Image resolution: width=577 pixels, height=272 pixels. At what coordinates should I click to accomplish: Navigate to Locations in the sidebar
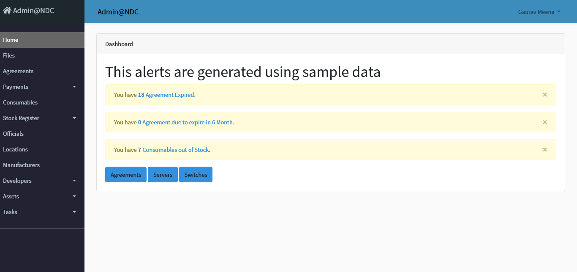pos(15,149)
